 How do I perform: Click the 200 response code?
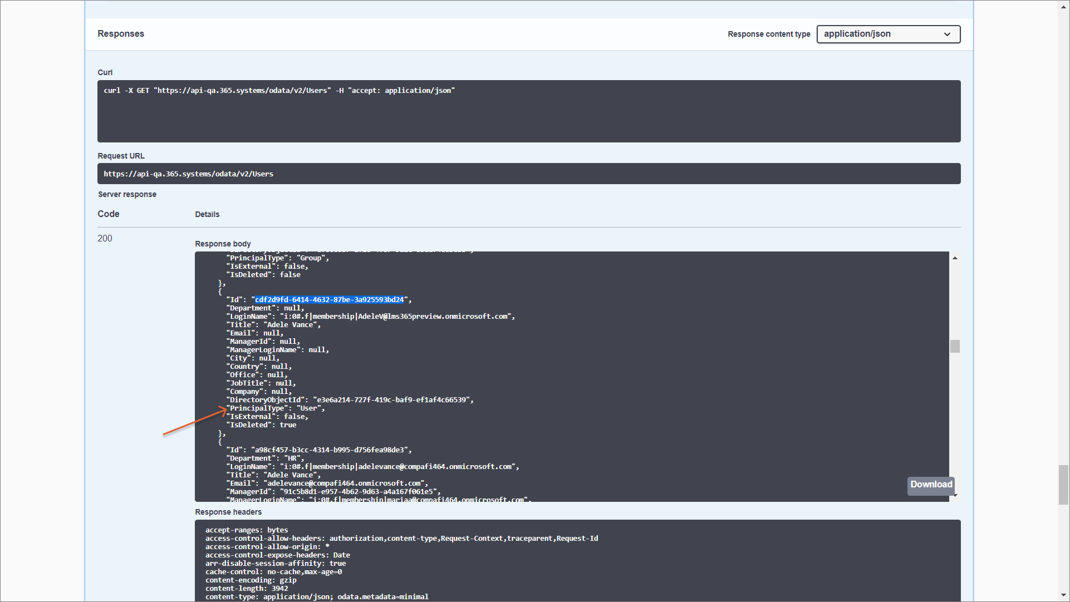click(x=105, y=238)
